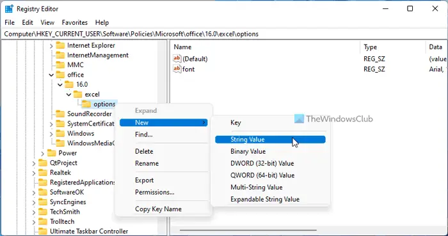Click the Ultimate Taskbar Controller folder icon
Screen dimensions: 448x236
point(43,231)
